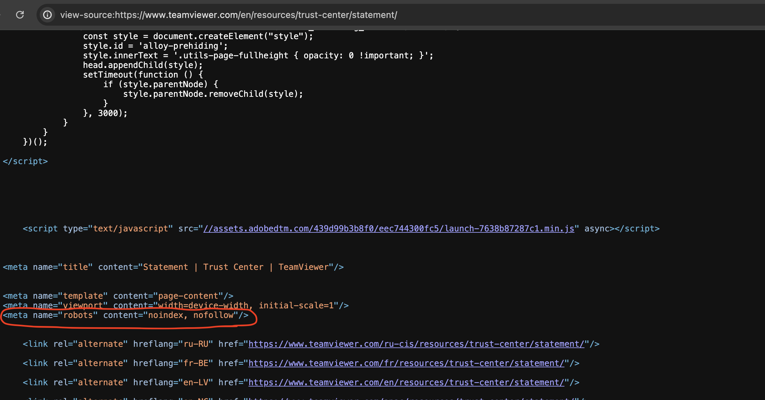Click the meta template page-content line
Viewport: 765px width, 400px height.
(118, 296)
